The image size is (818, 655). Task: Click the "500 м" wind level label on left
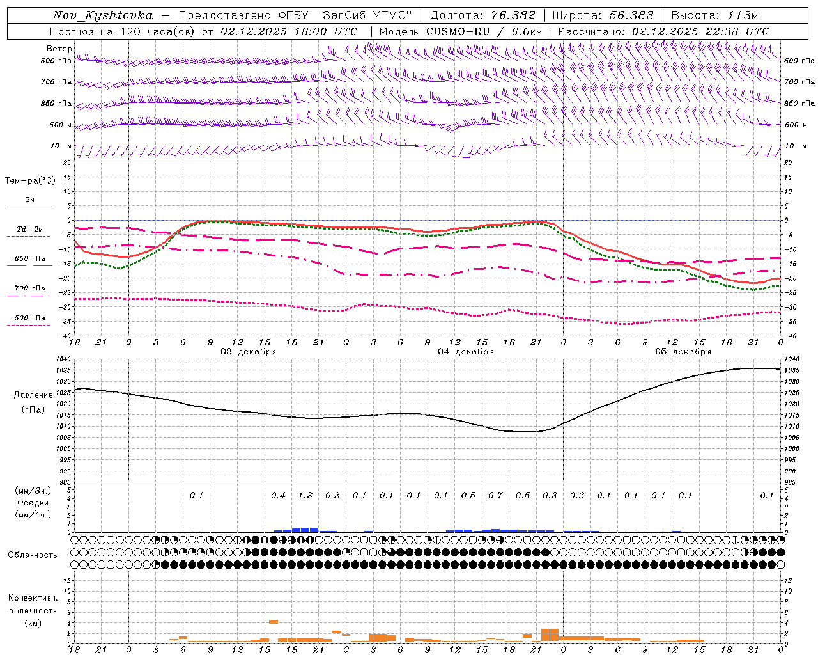(61, 125)
